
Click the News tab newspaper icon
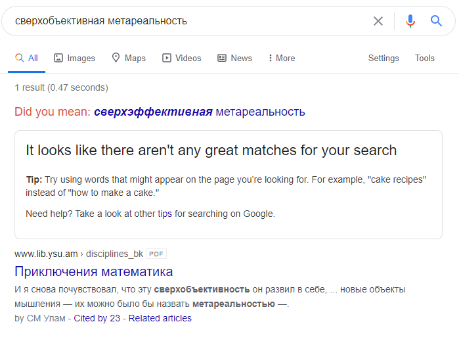[222, 58]
